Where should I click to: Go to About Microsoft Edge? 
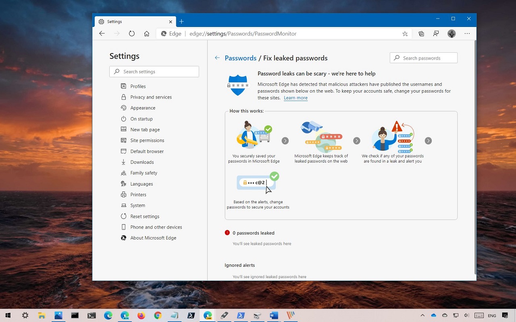[x=153, y=238]
